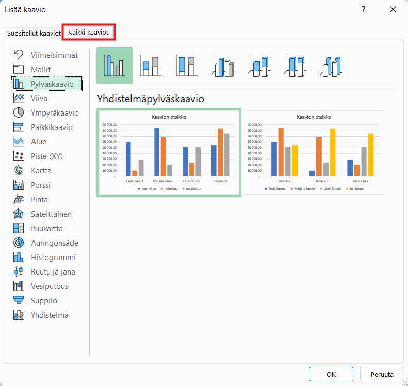Viewport: 408px width, 386px height.
Task: Click the Auringonsäde label in chart list
Action: click(55, 243)
